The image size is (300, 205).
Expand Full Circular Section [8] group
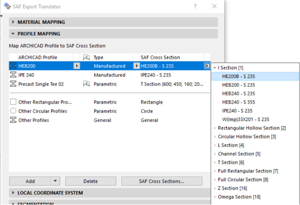click(215, 179)
